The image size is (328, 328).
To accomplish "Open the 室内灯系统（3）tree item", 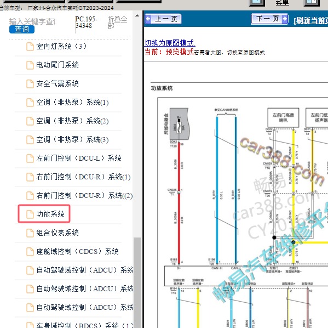I will pos(61,46).
